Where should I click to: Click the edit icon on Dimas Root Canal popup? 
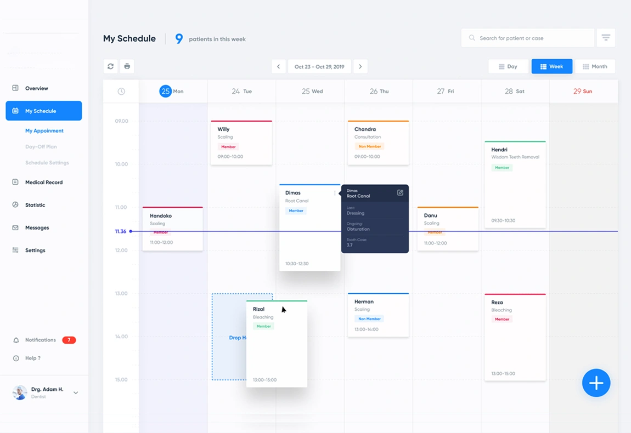400,193
